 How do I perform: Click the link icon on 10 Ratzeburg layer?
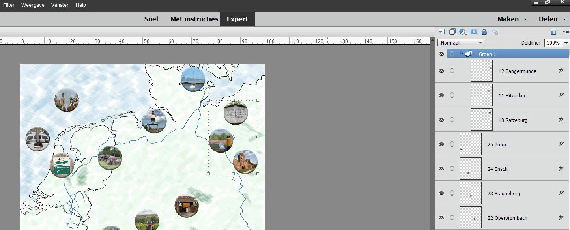click(x=452, y=120)
